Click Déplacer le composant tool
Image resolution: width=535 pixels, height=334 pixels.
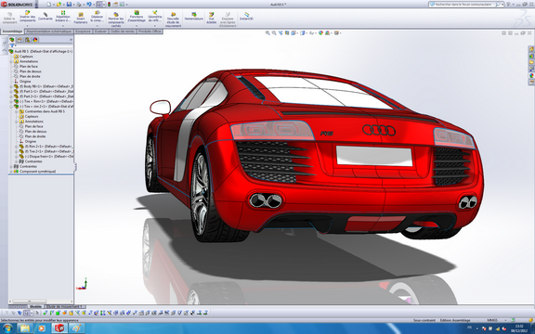[x=97, y=17]
